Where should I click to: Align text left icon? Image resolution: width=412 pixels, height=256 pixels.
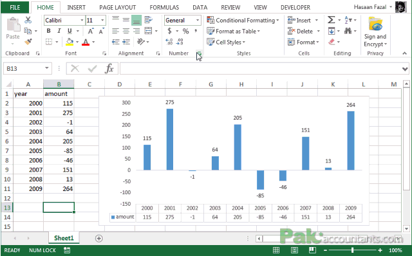click(116, 31)
